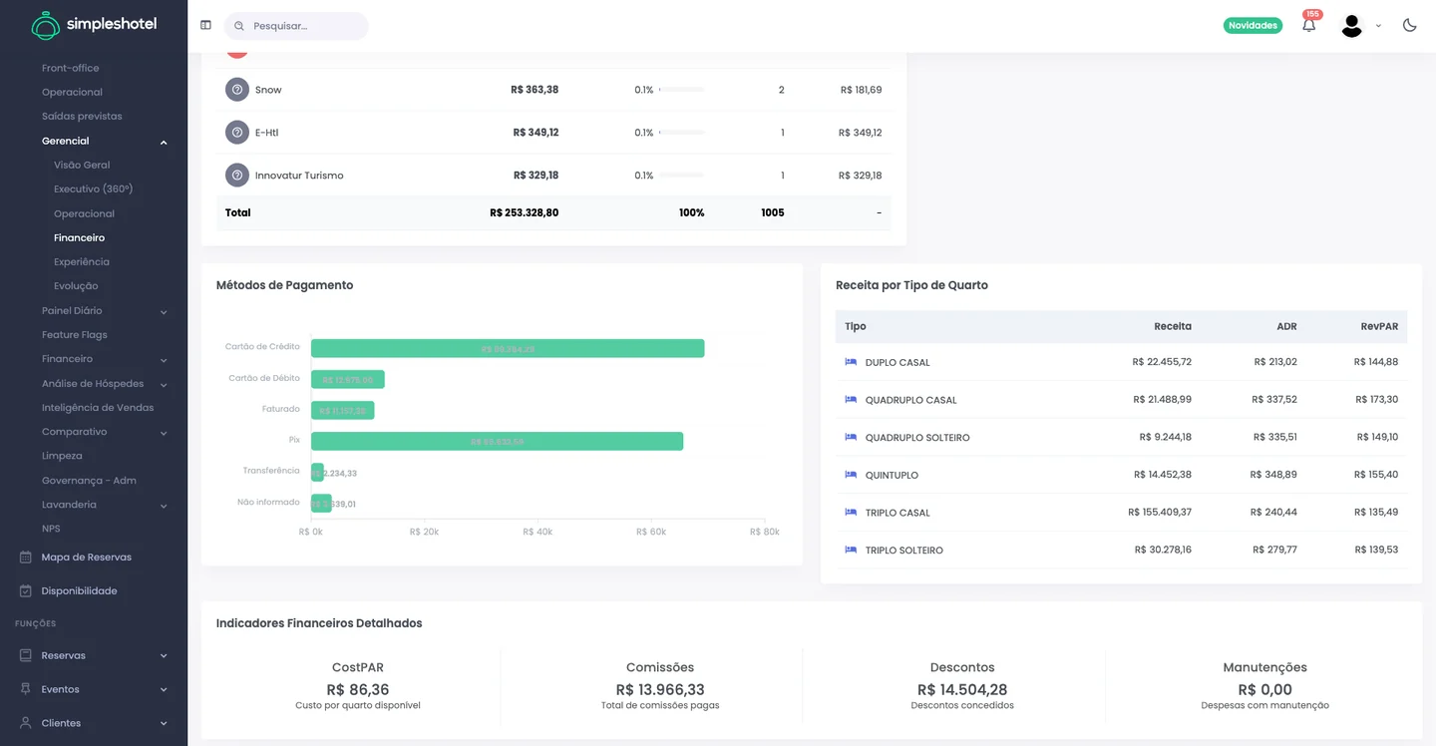The height and width of the screenshot is (746, 1436).
Task: Expand Análise de Hóspedes submenu
Action: tap(164, 384)
